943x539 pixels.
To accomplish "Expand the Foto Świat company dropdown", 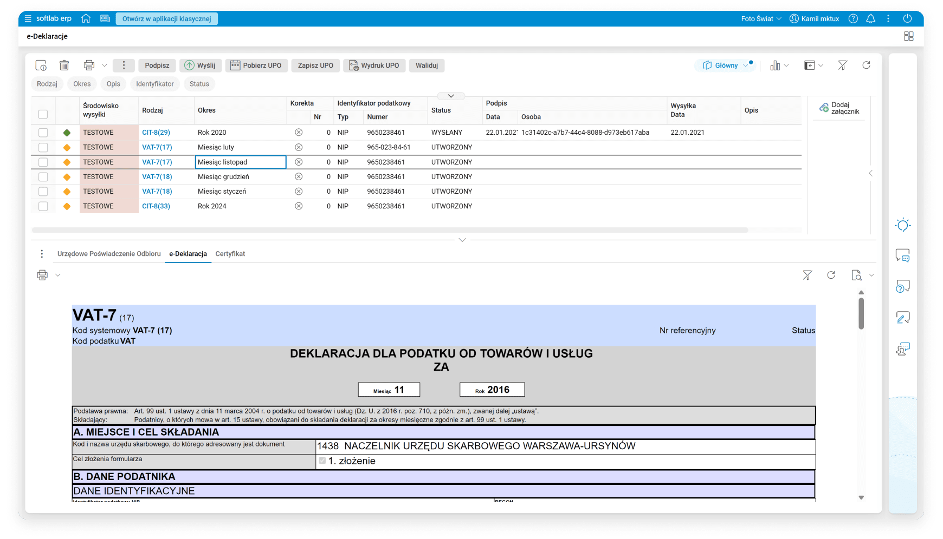I will (761, 18).
